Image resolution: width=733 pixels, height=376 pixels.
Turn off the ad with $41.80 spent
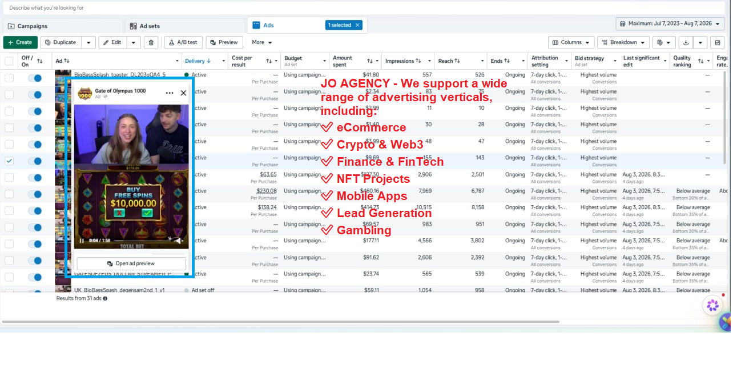click(35, 78)
